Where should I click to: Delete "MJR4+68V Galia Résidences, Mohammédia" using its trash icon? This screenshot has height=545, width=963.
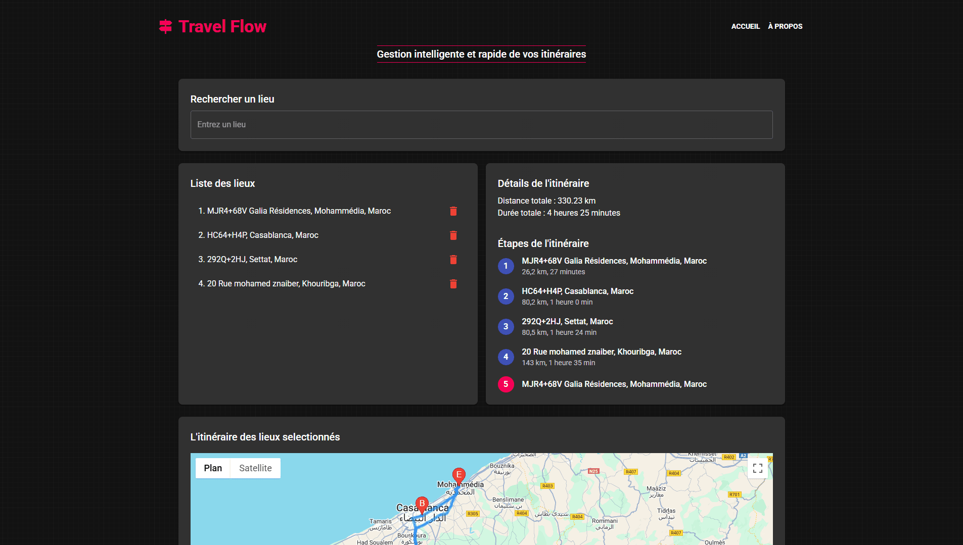tap(453, 211)
